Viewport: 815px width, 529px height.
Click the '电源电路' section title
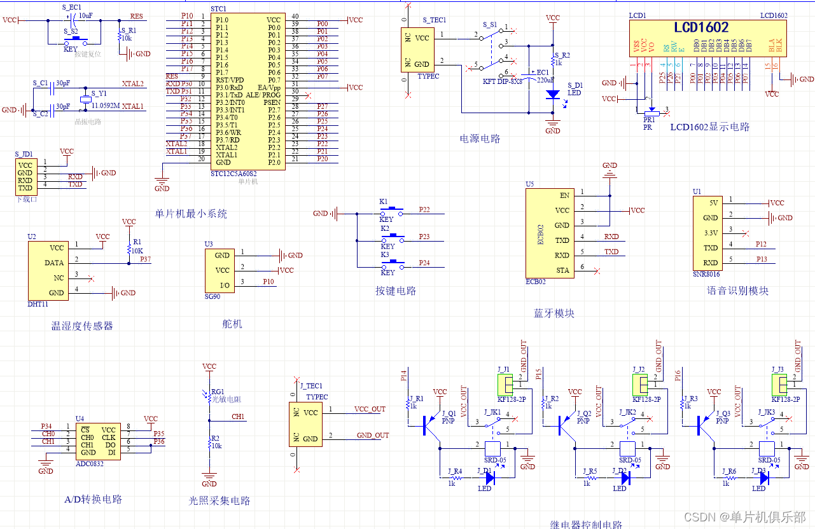[480, 138]
